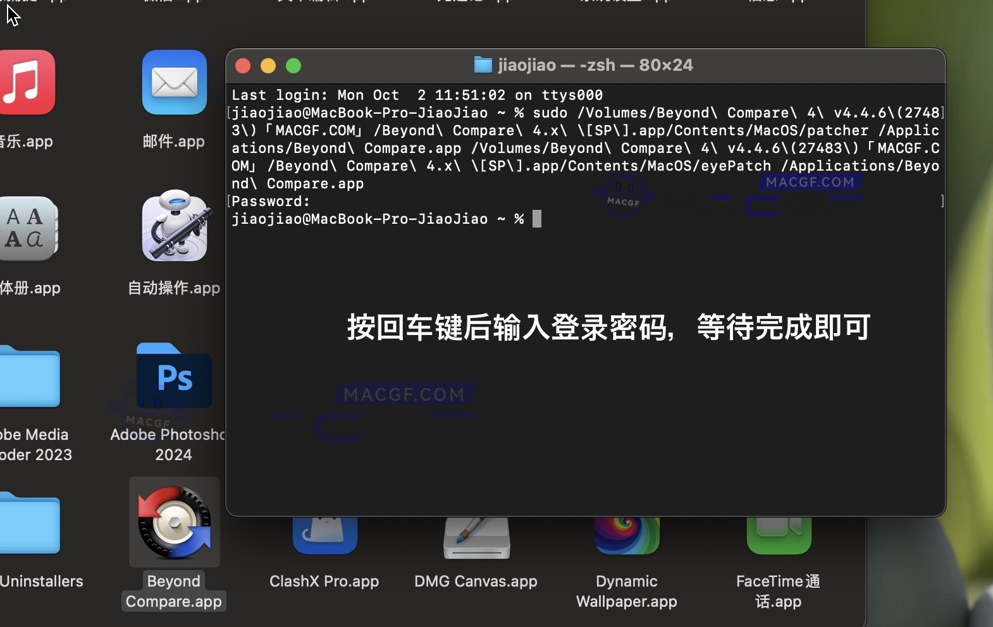Click the folder icon in Terminal title

coord(483,65)
